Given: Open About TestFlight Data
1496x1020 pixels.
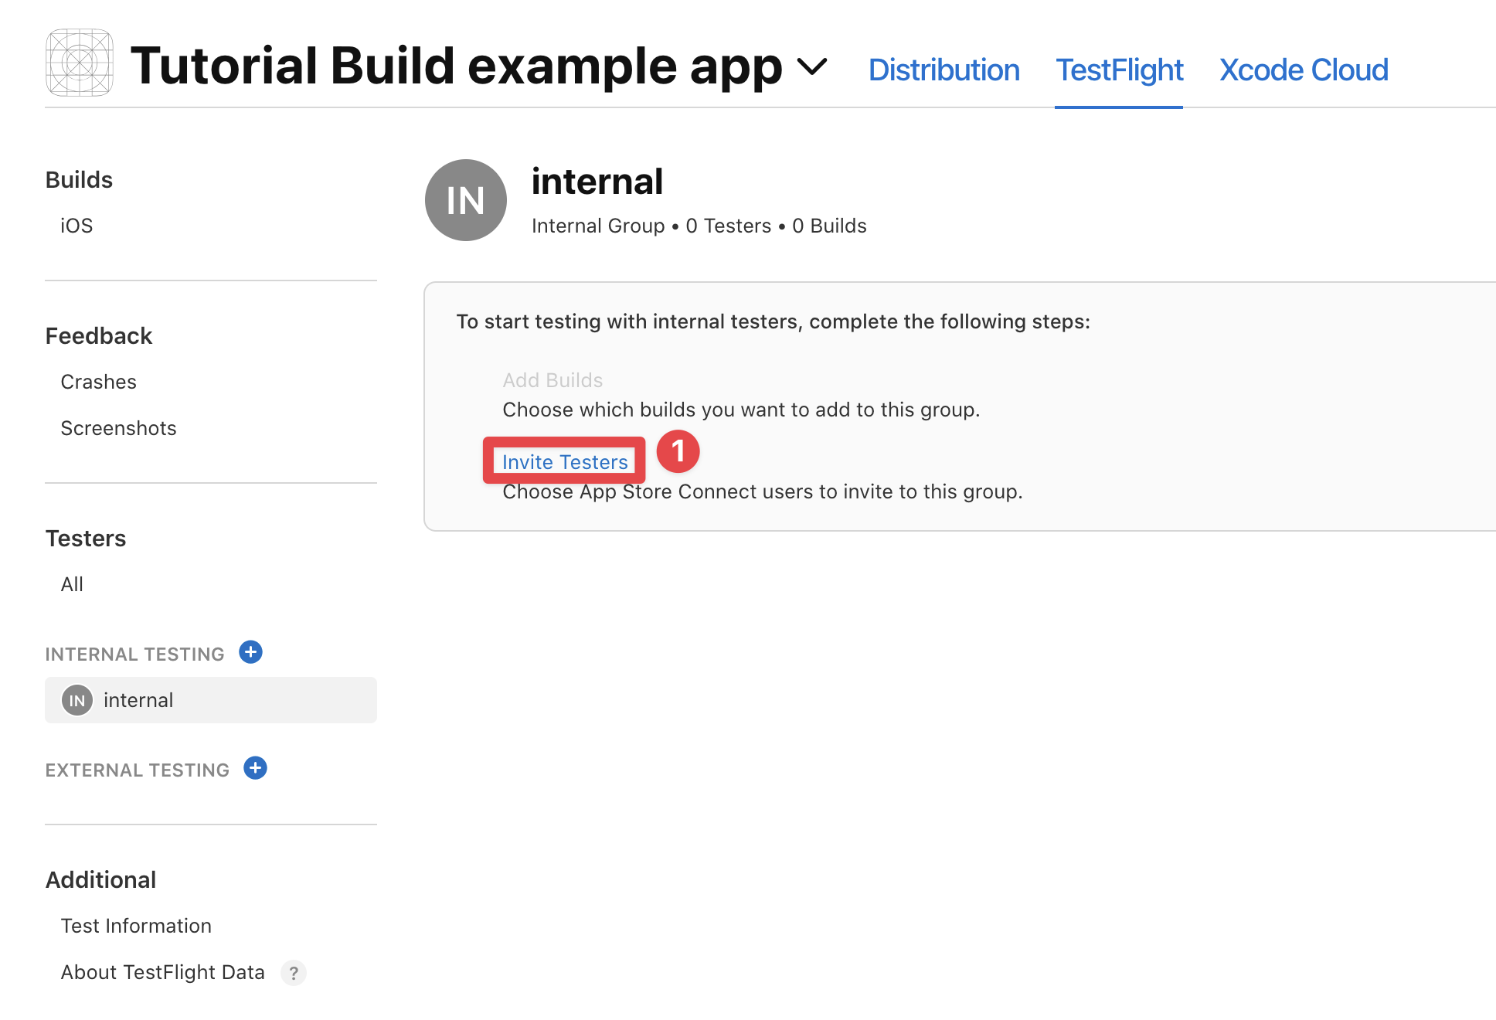Looking at the screenshot, I should [x=162, y=972].
